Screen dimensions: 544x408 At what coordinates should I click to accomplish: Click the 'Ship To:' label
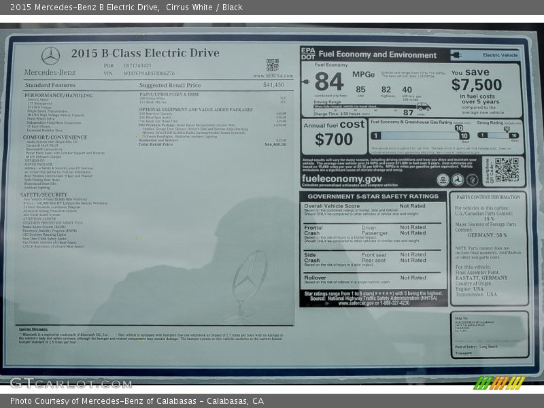point(461,318)
